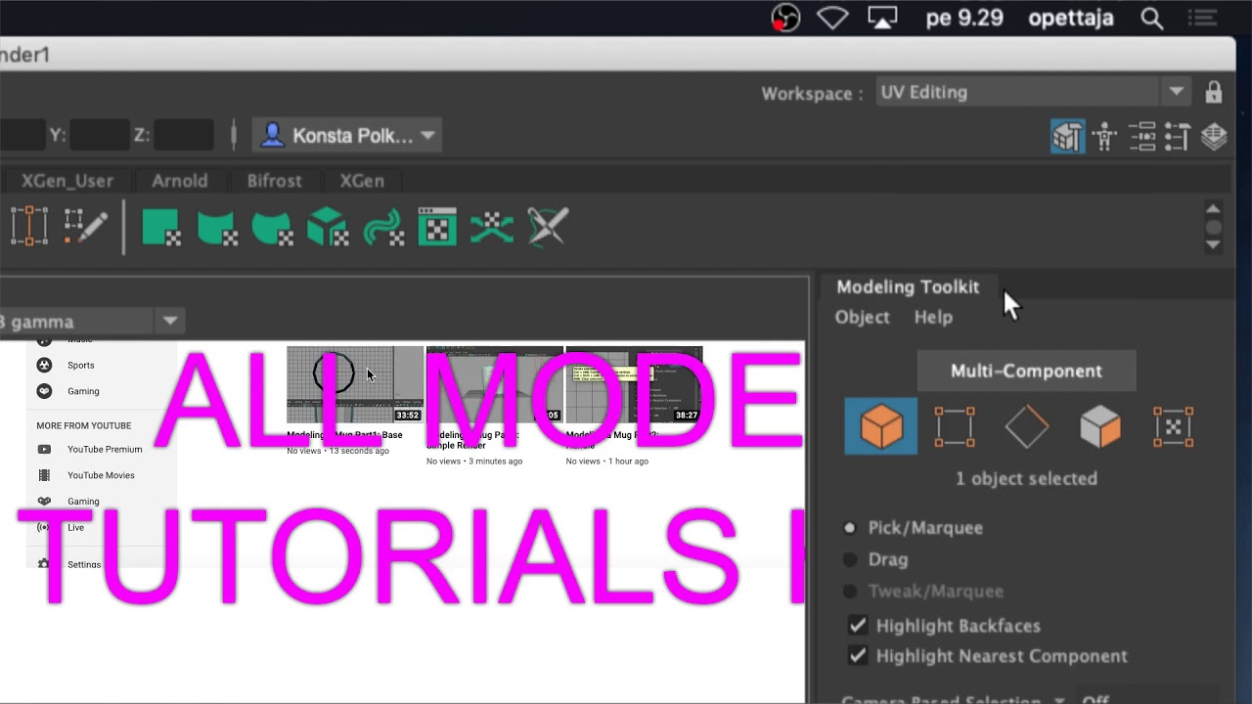Image resolution: width=1252 pixels, height=704 pixels.
Task: Click the UV Lattice tool shelf icon
Action: [29, 226]
